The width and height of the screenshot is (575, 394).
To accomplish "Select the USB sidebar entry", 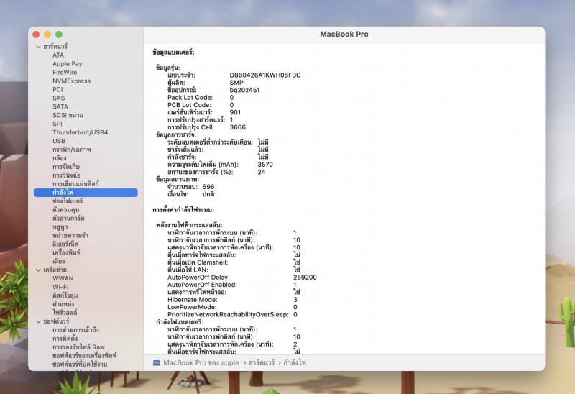I will (59, 141).
